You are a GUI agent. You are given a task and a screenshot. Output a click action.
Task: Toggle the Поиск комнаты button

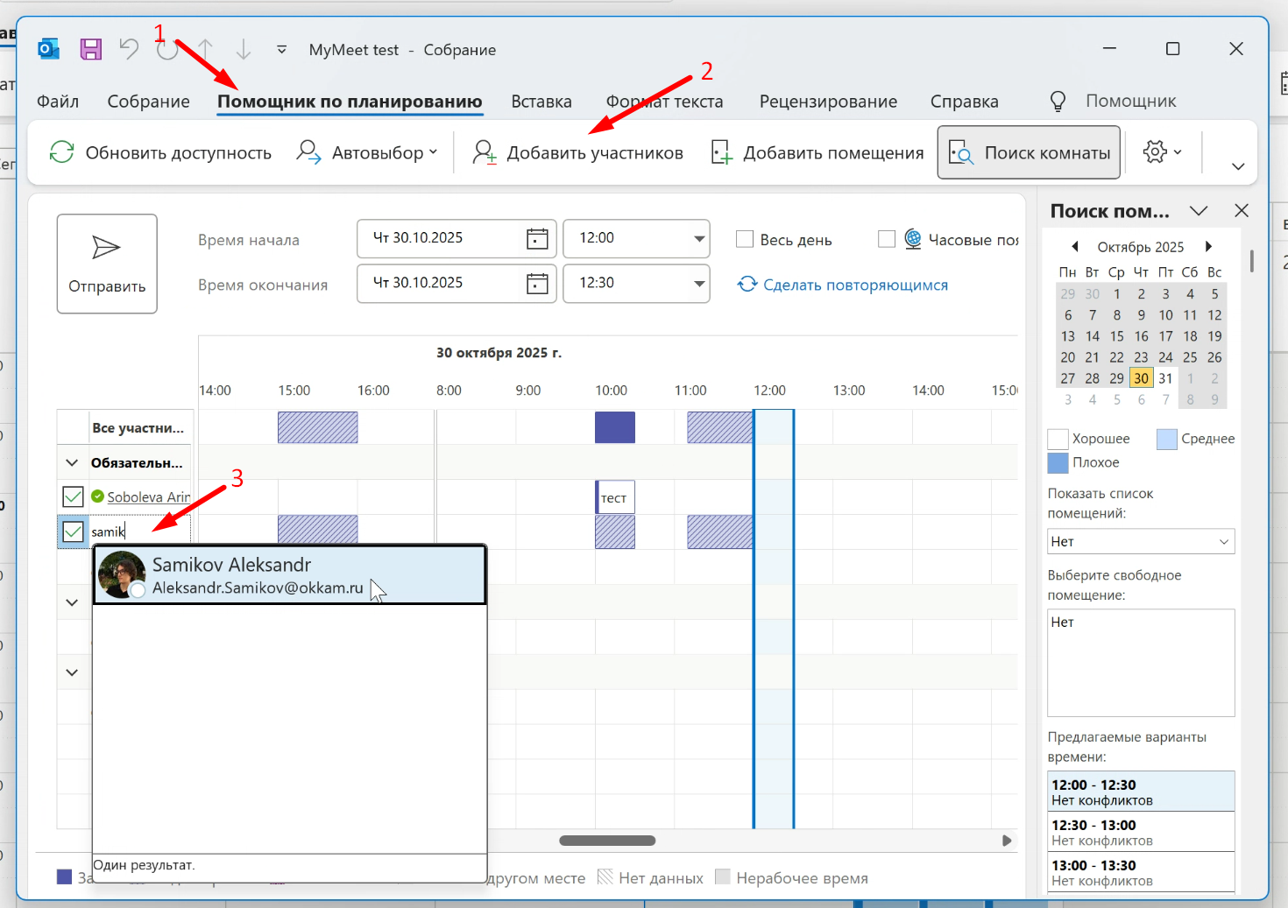[1029, 152]
